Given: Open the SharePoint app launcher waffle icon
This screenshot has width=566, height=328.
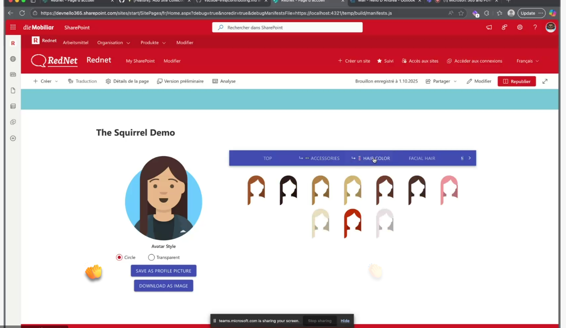Looking at the screenshot, I should [13, 27].
